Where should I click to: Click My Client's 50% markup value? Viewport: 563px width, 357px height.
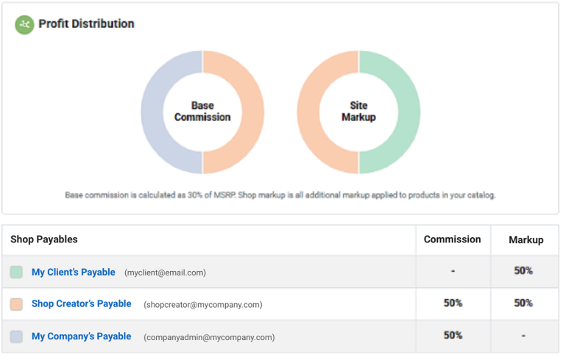[523, 271]
